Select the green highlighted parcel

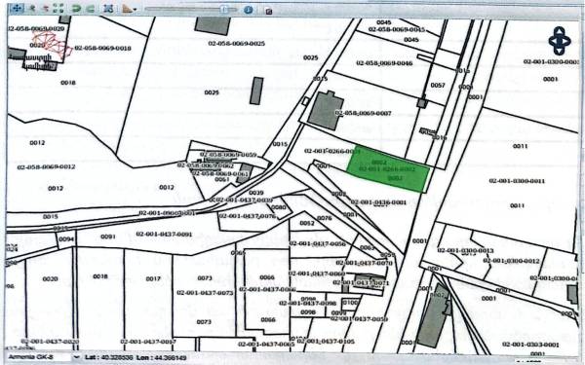point(388,169)
